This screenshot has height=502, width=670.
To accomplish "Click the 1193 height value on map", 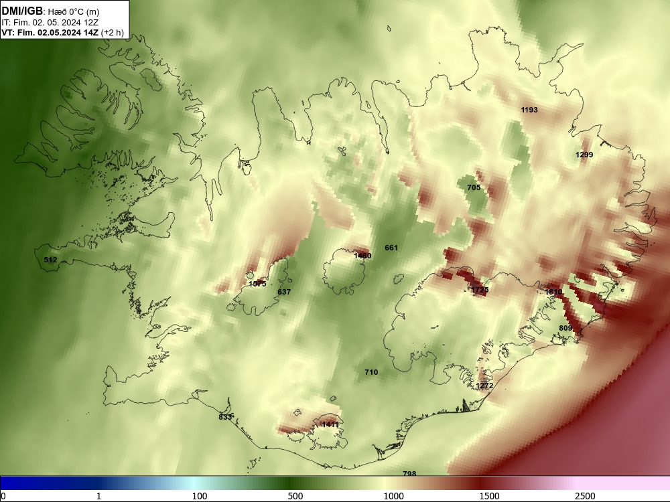I will (529, 110).
